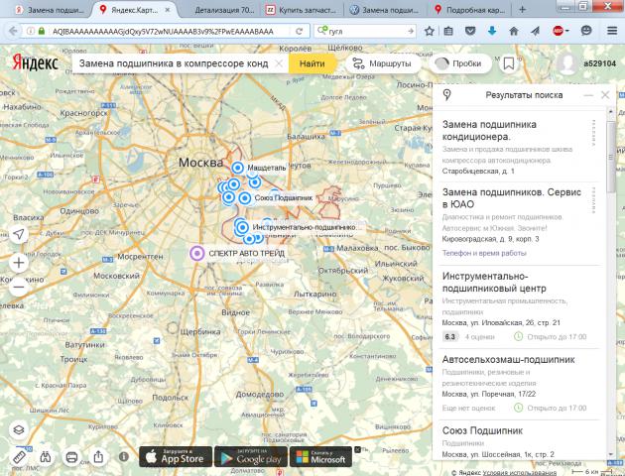Close the app store badges banner

(x=357, y=449)
